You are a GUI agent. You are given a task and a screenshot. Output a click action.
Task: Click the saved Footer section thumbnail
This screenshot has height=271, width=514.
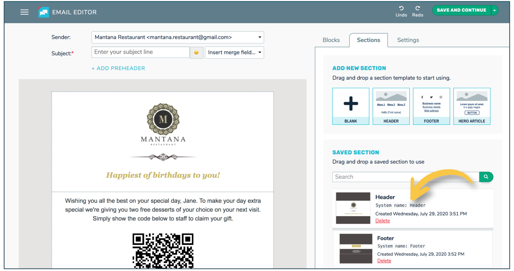356,249
